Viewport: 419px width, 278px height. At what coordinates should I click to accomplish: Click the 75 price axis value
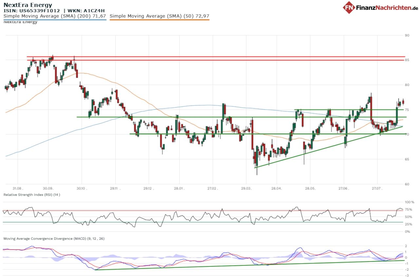click(407, 110)
